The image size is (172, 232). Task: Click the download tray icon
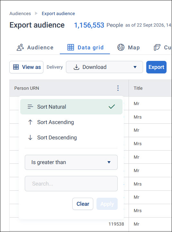coord(77,67)
